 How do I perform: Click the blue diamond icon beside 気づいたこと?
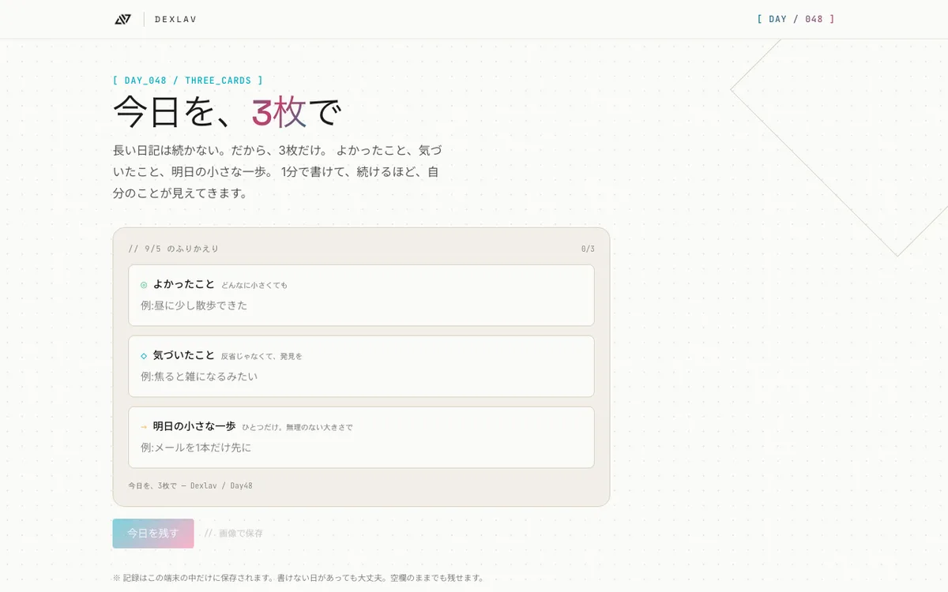click(144, 356)
